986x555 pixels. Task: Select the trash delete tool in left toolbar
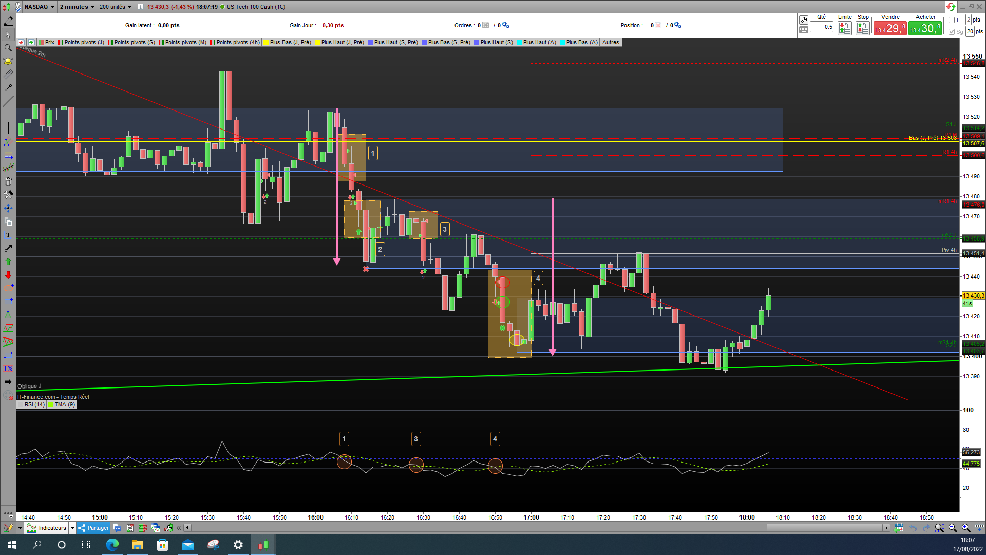tap(8, 181)
